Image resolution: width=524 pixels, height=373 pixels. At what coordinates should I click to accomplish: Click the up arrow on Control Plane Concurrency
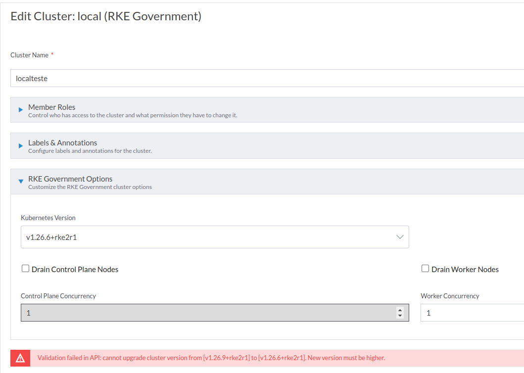pos(400,310)
